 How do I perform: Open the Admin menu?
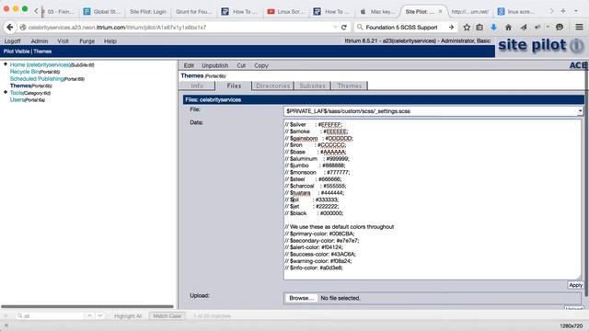click(x=40, y=41)
